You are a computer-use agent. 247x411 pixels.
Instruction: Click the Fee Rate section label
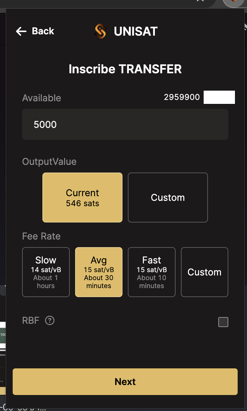tap(41, 236)
